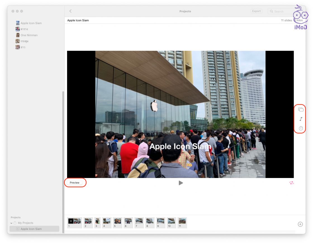The image size is (313, 243).
Task: Play the slideshow preview
Action: pyautogui.click(x=181, y=183)
